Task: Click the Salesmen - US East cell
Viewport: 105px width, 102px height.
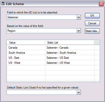Action: [x=70, y=58]
